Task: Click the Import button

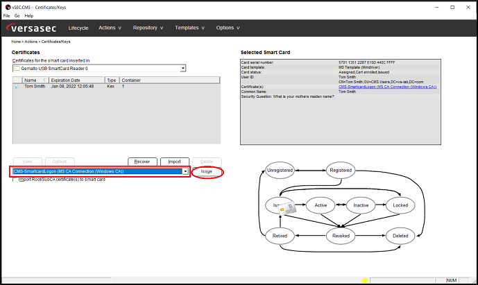Action: 175,162
